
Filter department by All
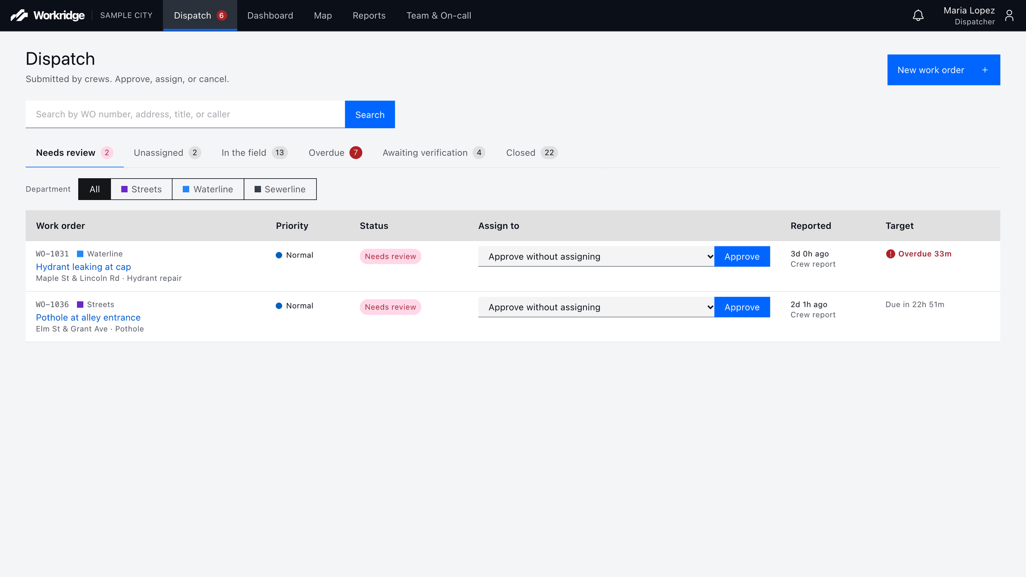(x=95, y=189)
